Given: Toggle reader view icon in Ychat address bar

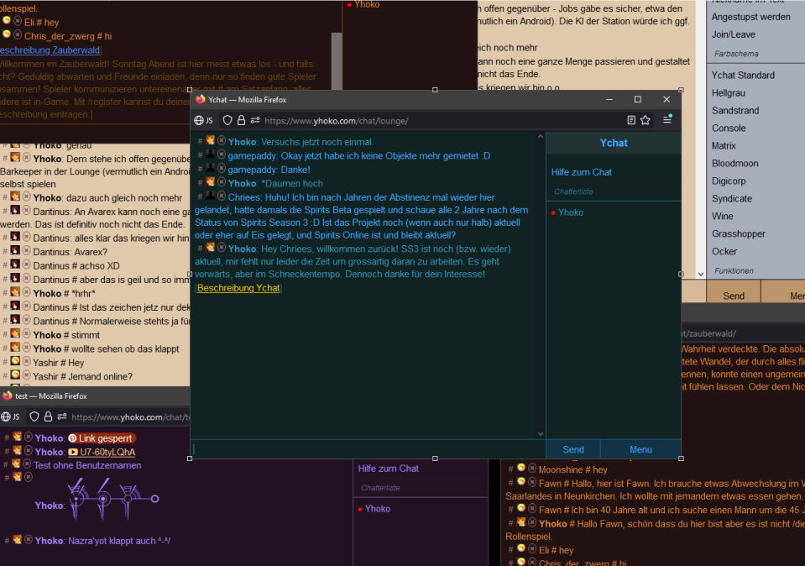Looking at the screenshot, I should [631, 120].
